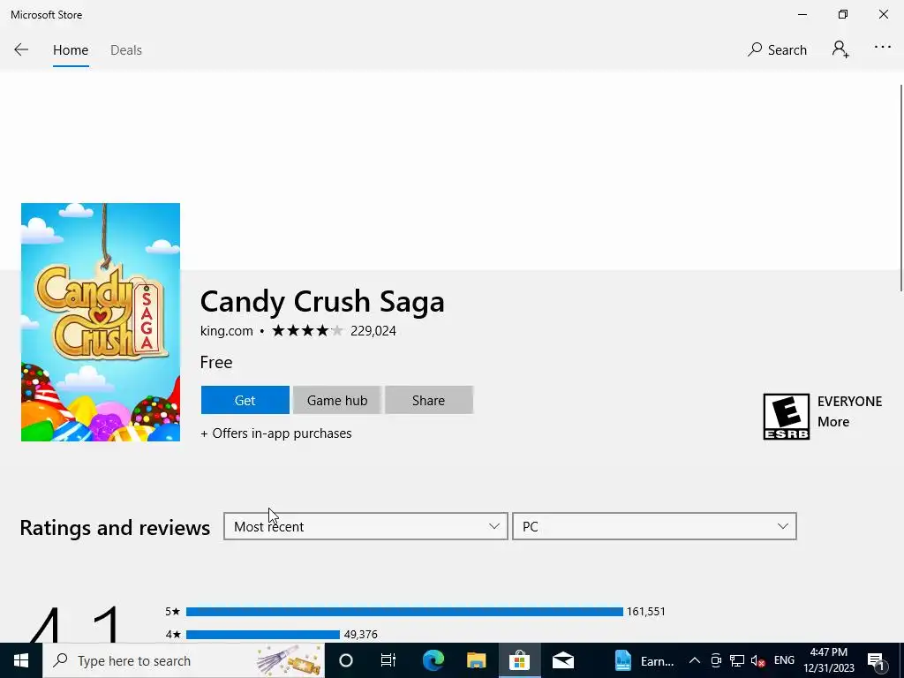Click the Meet Now tray icon
The height and width of the screenshot is (678, 904).
click(715, 660)
